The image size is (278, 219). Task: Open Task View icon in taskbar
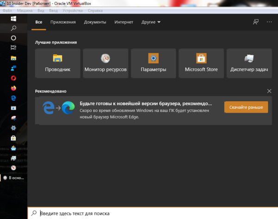pyautogui.click(x=13, y=48)
